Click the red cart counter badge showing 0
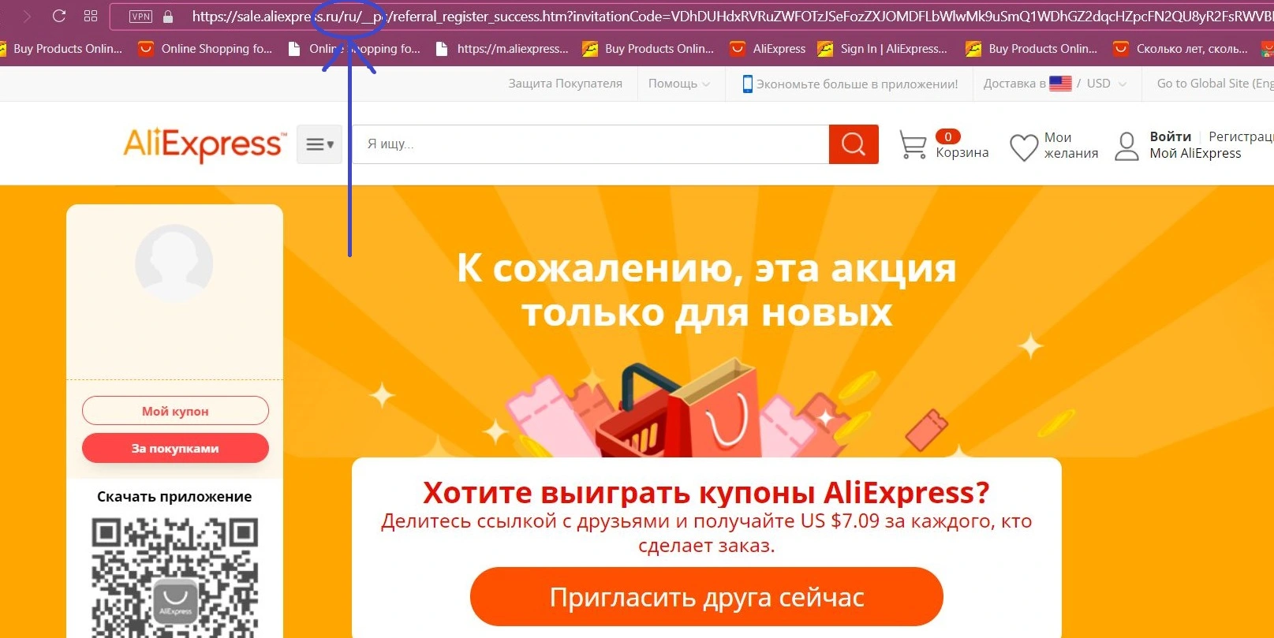Image resolution: width=1274 pixels, height=638 pixels. pos(948,136)
